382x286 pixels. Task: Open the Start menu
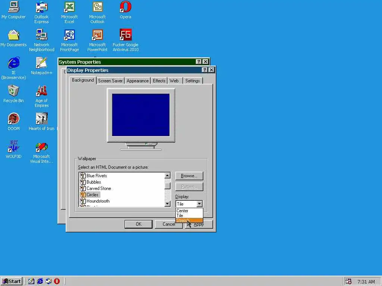click(x=12, y=282)
